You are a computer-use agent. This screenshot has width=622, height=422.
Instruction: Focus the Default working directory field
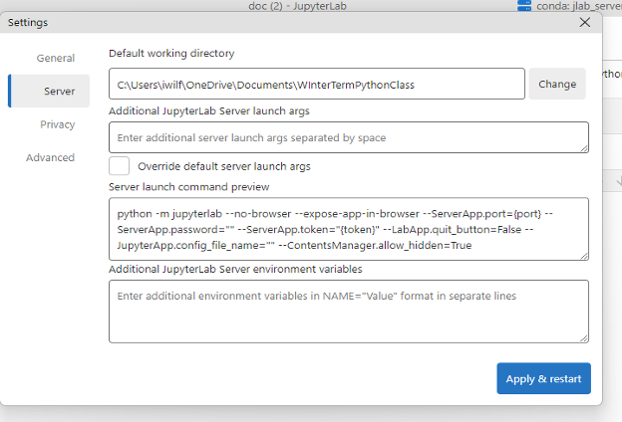coord(316,85)
